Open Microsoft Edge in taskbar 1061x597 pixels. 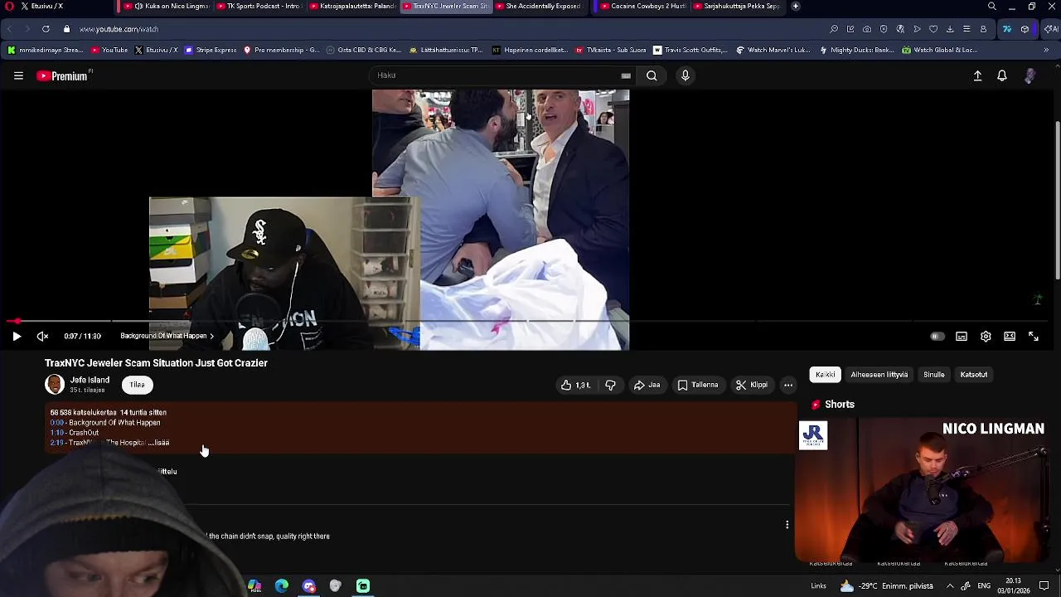[x=282, y=586]
